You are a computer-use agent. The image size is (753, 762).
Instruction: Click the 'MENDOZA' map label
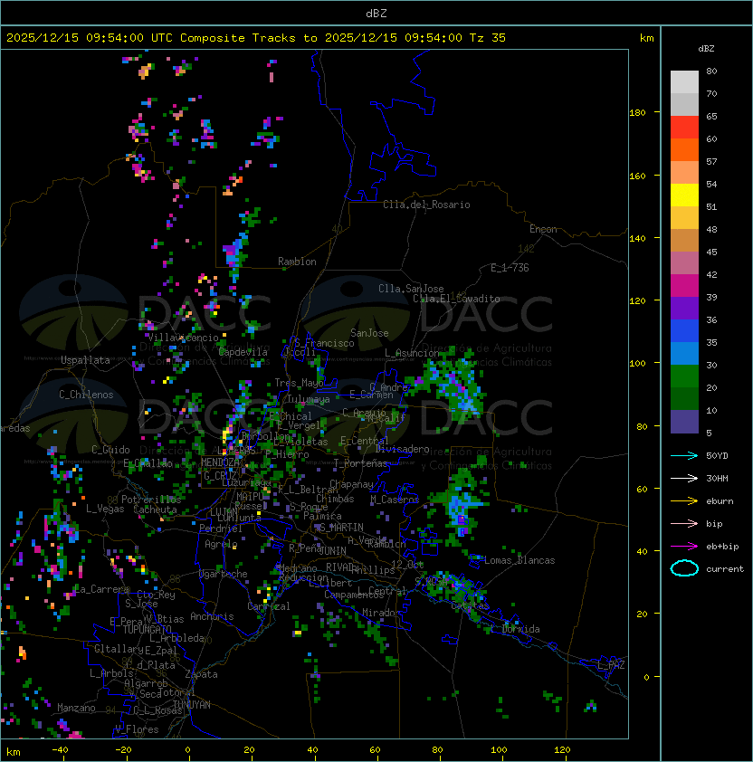tap(220, 462)
